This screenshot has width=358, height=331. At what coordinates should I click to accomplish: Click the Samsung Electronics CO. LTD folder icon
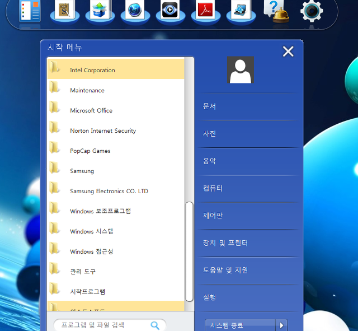[x=54, y=188]
